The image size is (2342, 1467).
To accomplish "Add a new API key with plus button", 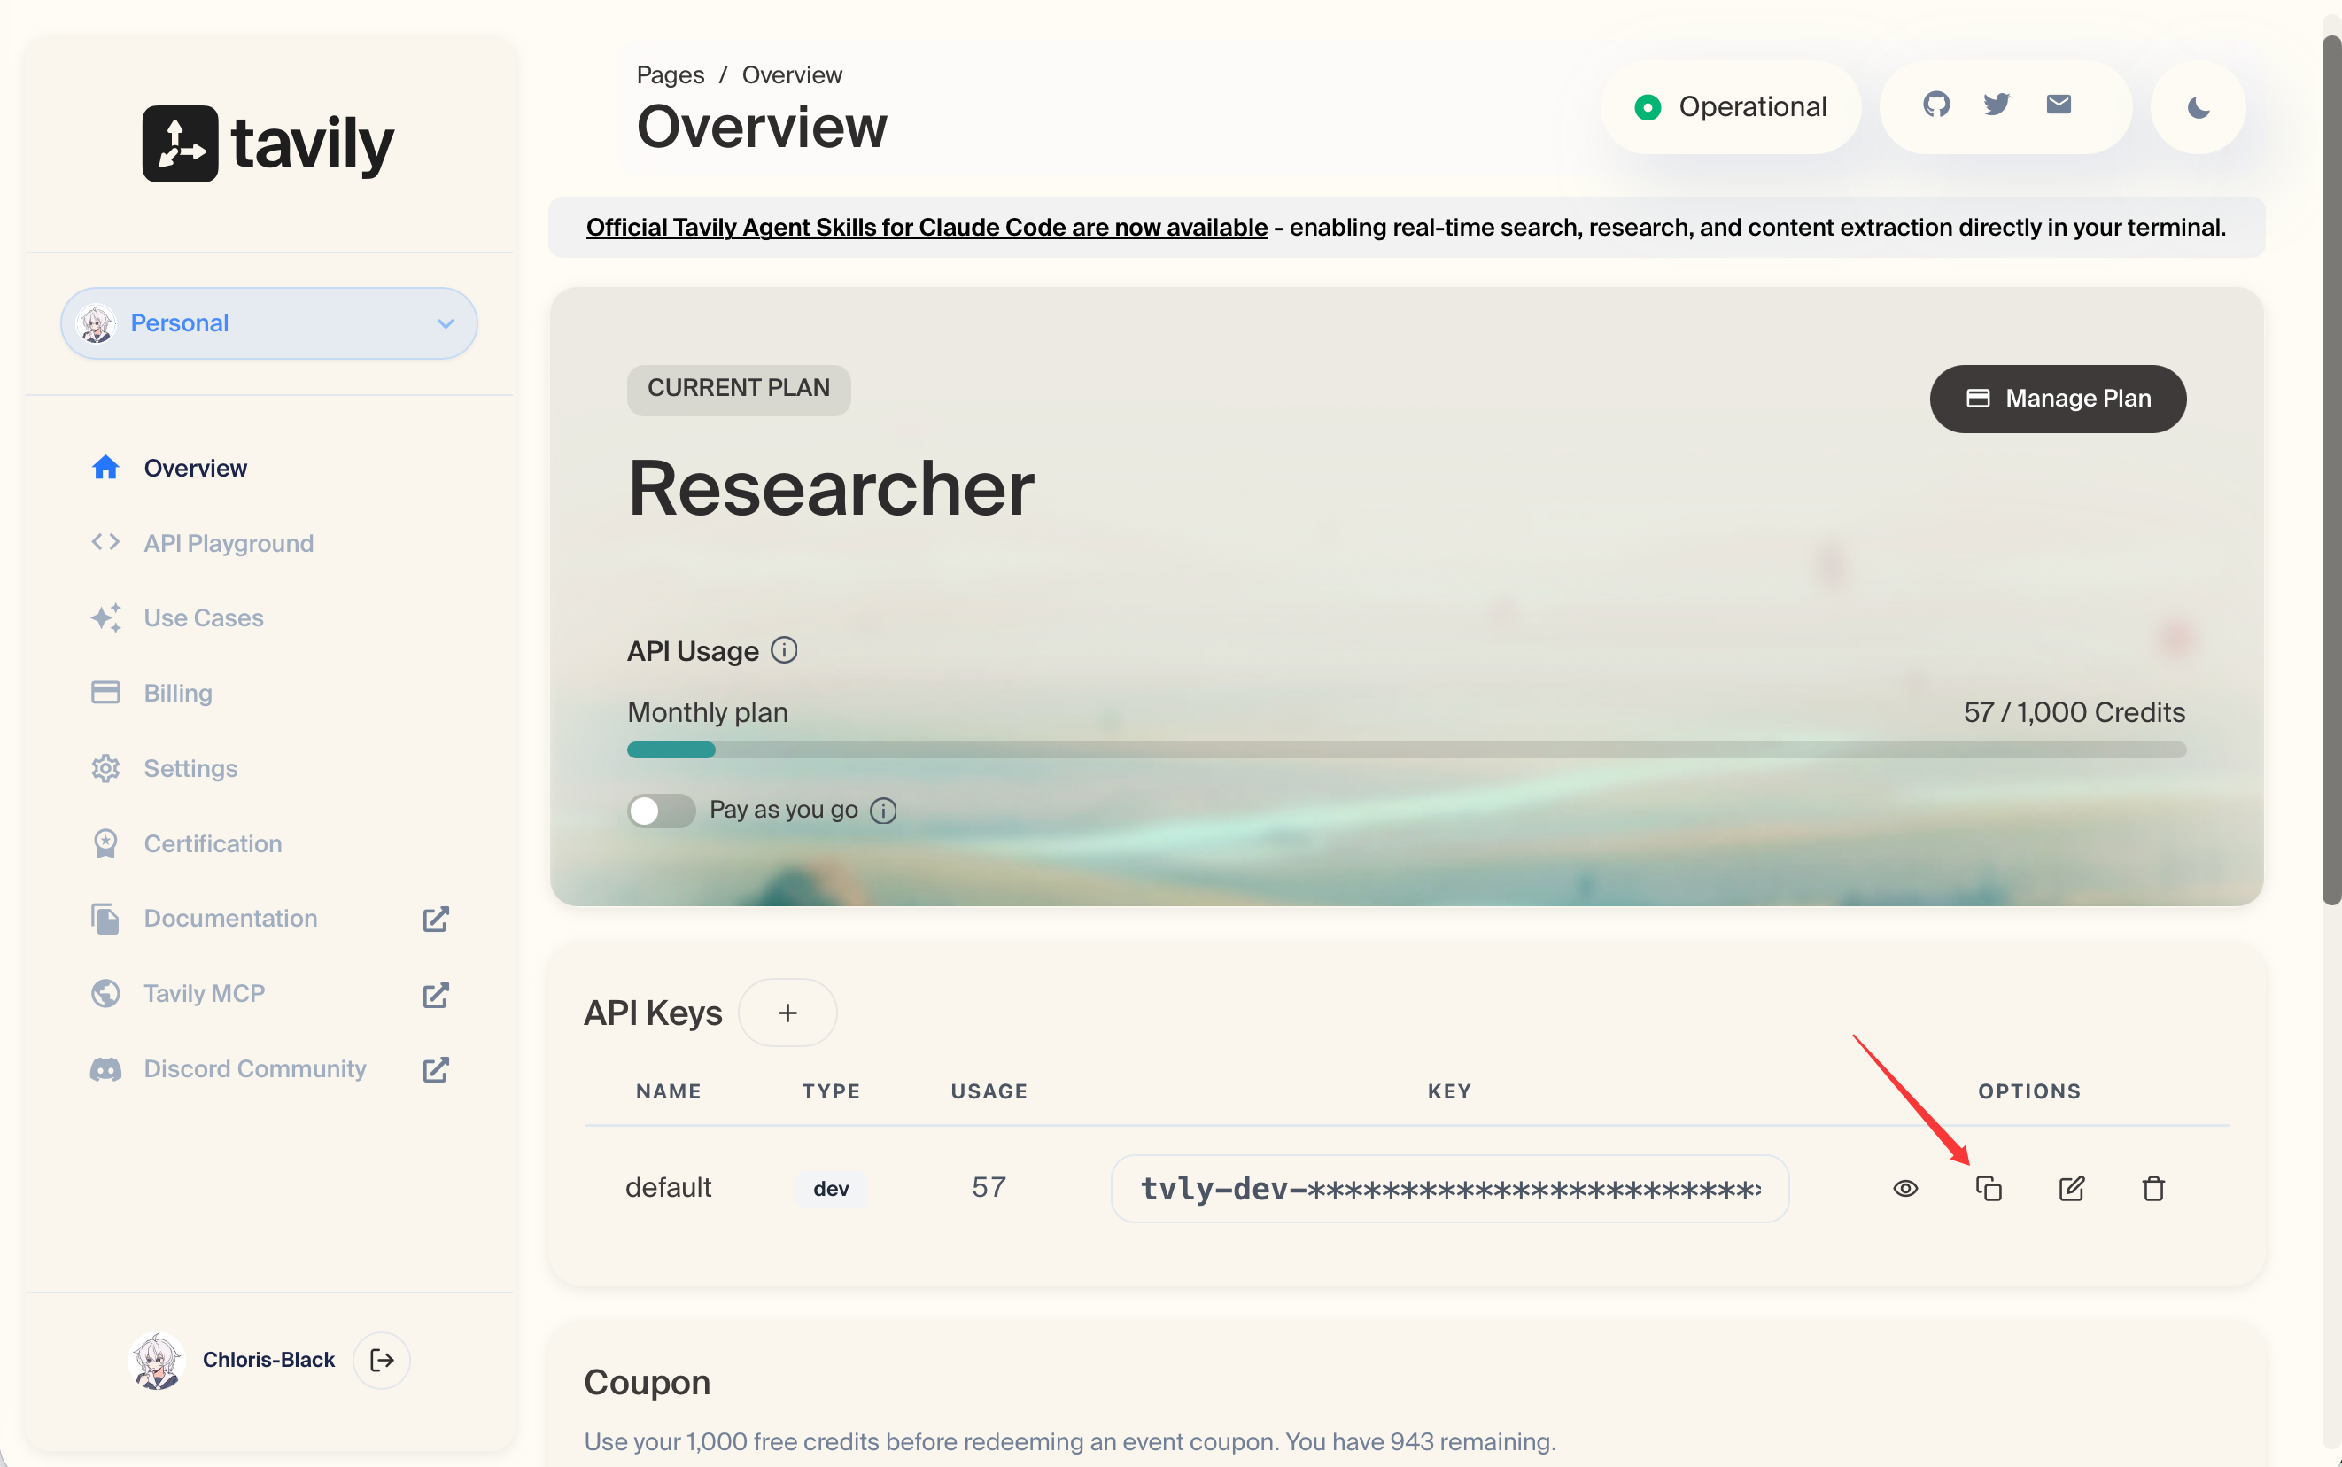I will [787, 1013].
